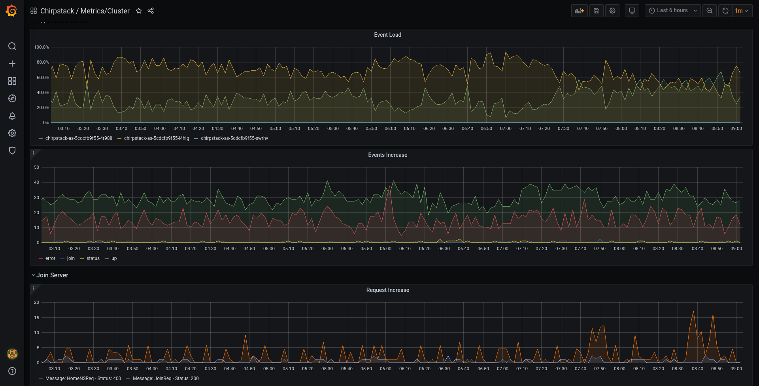This screenshot has width=759, height=386.
Task: Open the Create plus menu
Action: pos(12,64)
